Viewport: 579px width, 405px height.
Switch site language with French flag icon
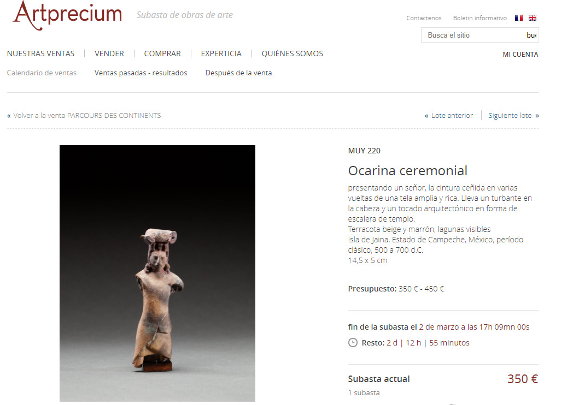point(518,17)
